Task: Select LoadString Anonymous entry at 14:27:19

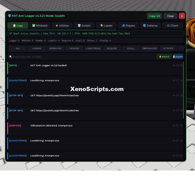Action: (x=95, y=143)
